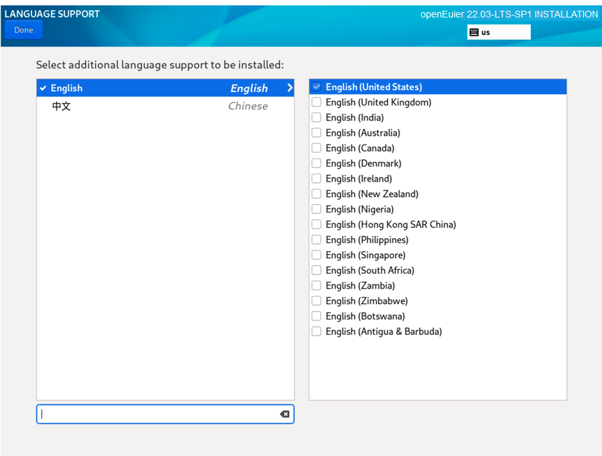The image size is (602, 456).
Task: Open the us keyboard layout indicator
Action: (498, 32)
